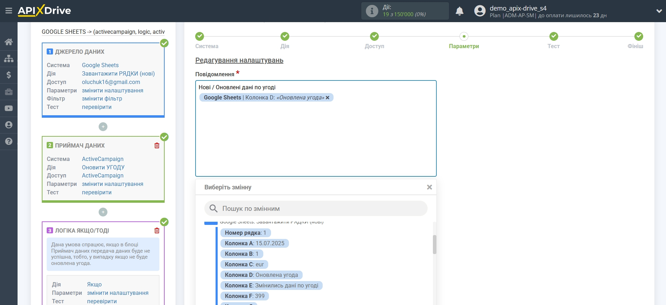This screenshot has width=666, height=305.
Task: Delete the data receiver block
Action: click(x=157, y=145)
